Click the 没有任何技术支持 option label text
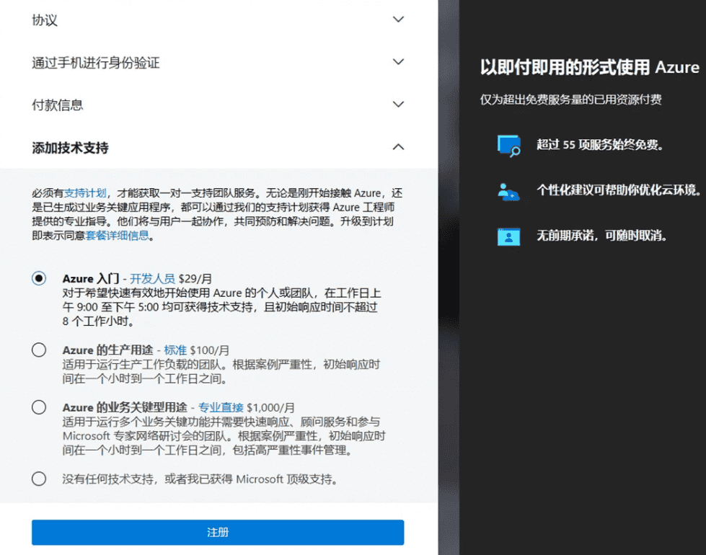706x555 pixels. coord(200,479)
